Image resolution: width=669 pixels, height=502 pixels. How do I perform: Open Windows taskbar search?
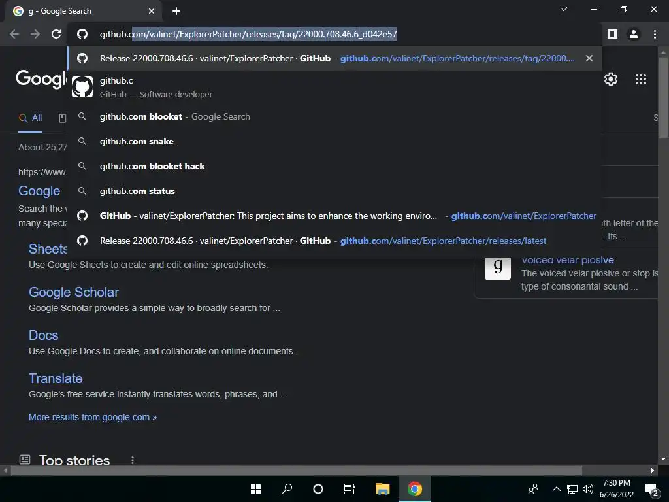[x=287, y=489]
